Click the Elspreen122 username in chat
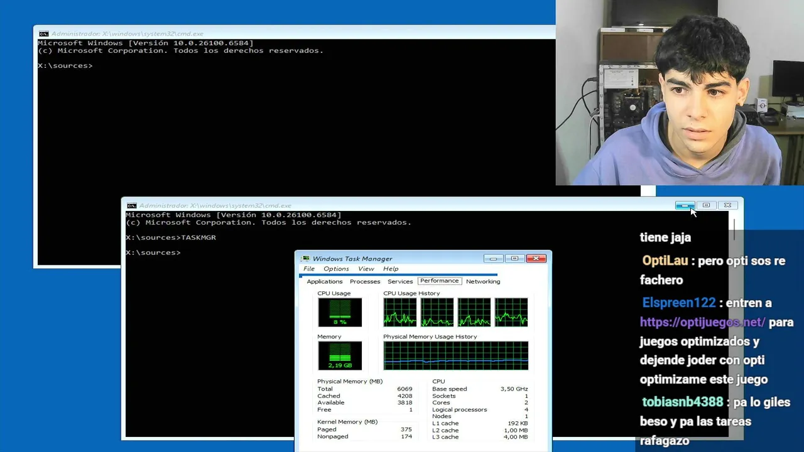 click(678, 303)
